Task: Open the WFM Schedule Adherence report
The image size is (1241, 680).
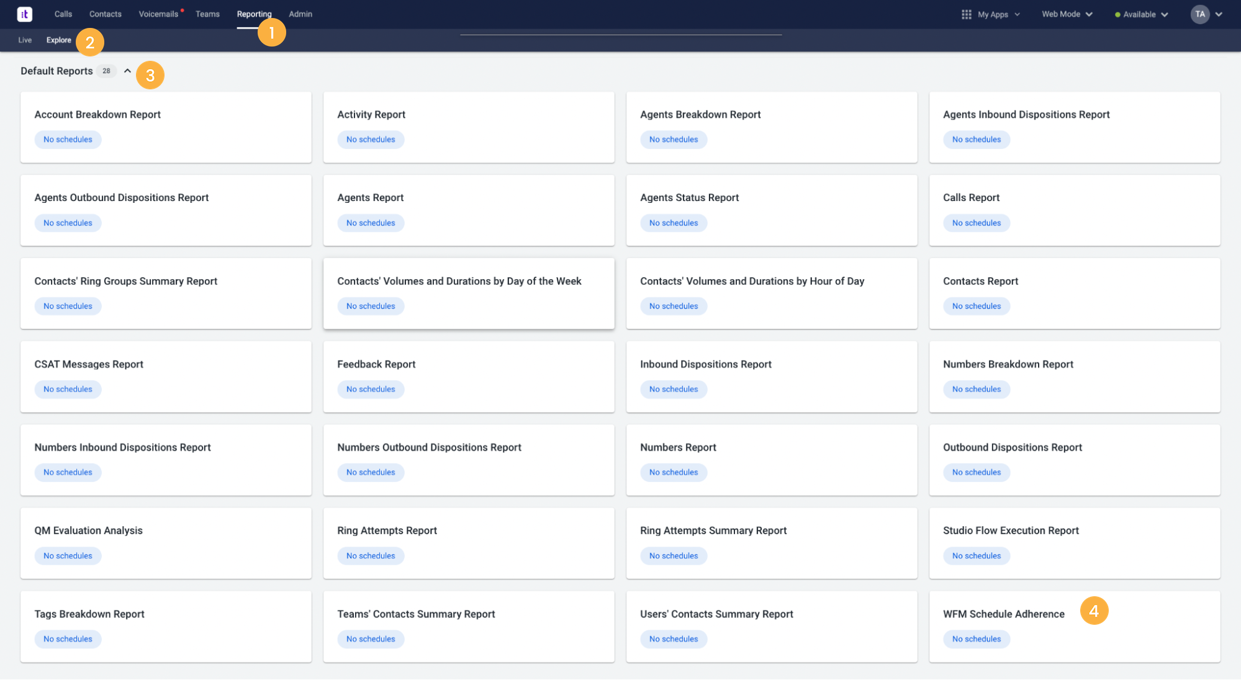Action: [1003, 614]
